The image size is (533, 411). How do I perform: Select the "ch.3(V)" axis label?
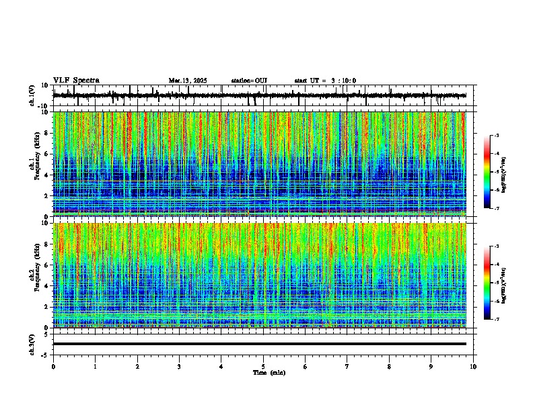tap(32, 345)
